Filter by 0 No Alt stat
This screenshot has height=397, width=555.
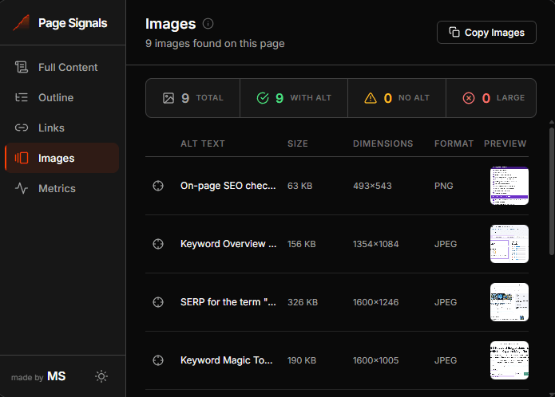[397, 98]
